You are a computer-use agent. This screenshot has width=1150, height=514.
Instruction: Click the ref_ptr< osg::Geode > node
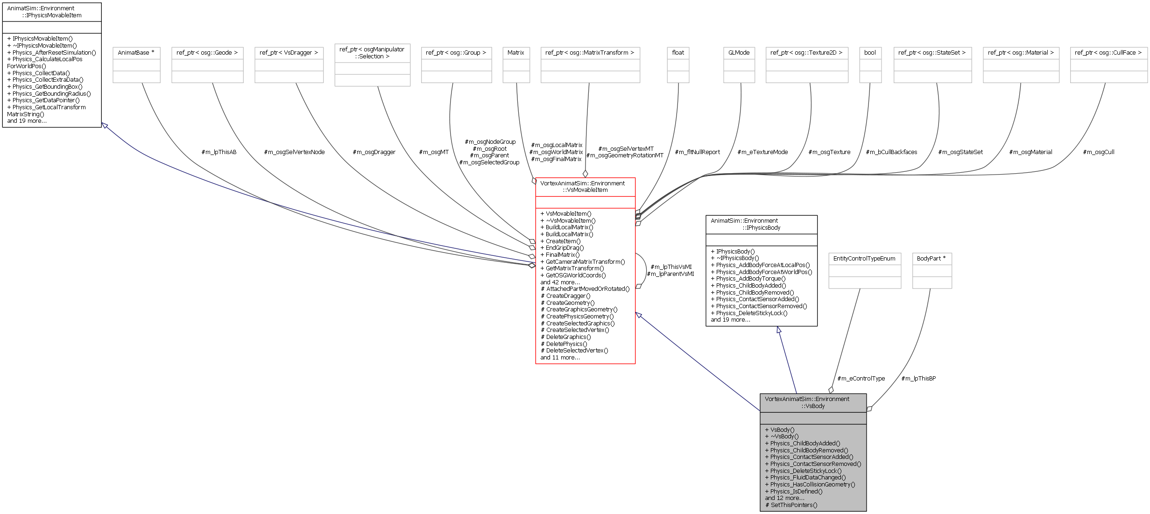207,65
